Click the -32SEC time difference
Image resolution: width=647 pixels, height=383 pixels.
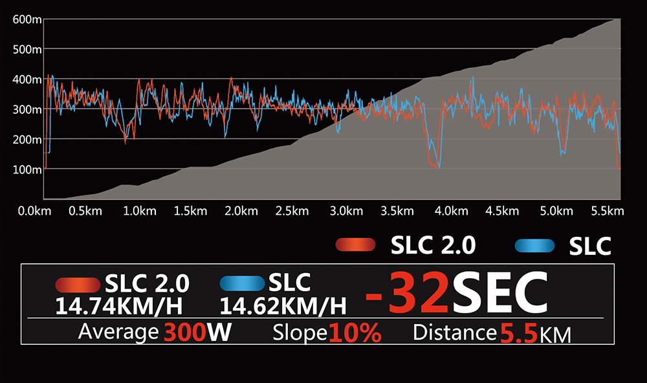pyautogui.click(x=457, y=292)
